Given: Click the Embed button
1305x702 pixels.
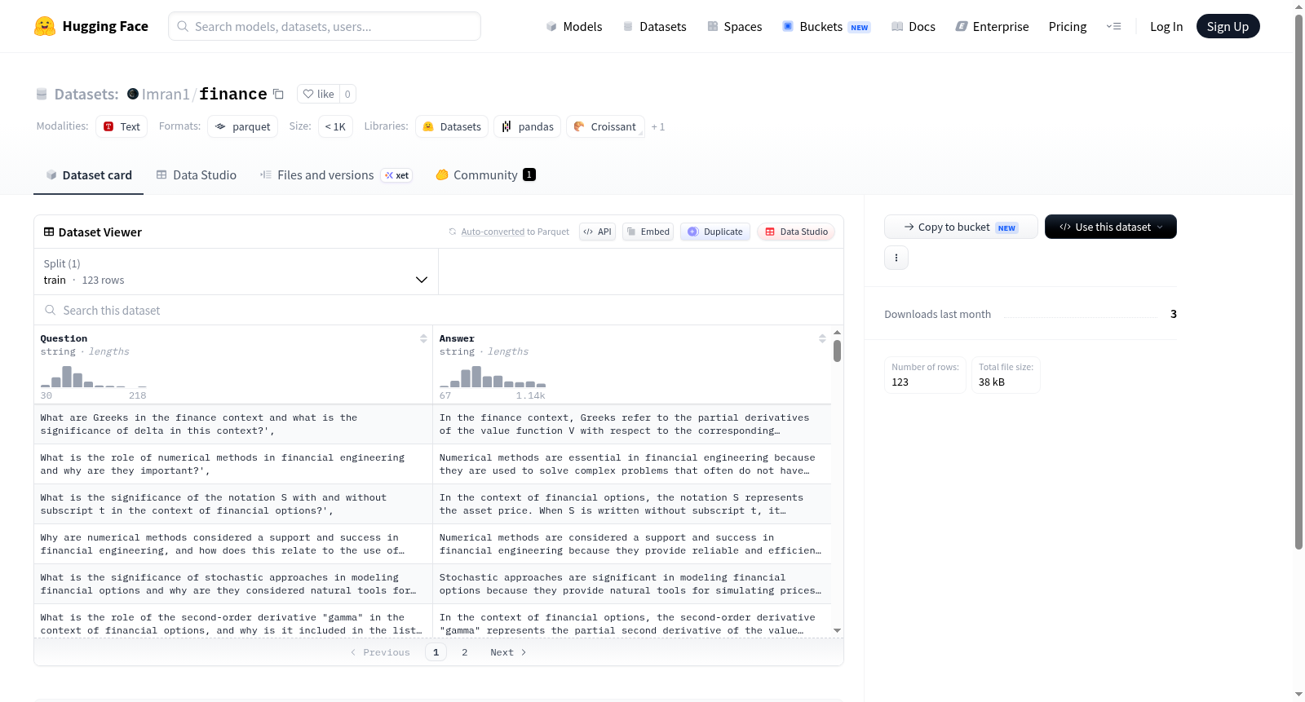Looking at the screenshot, I should click(x=648, y=232).
